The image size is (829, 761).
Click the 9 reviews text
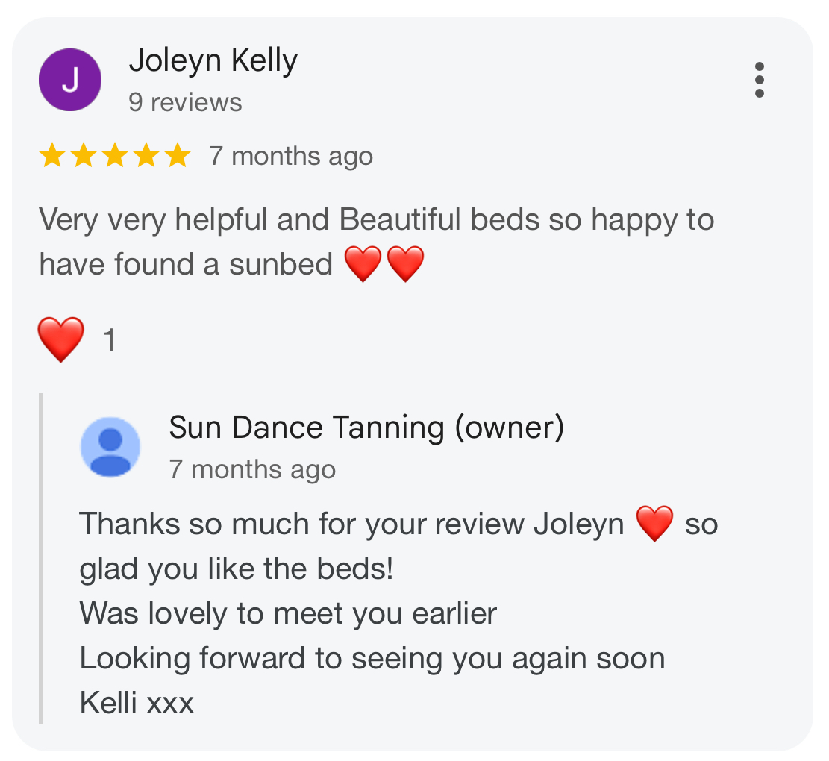185,102
